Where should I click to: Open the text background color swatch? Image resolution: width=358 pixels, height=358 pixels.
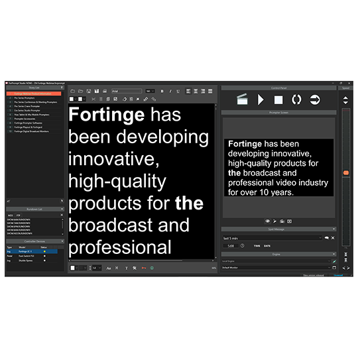(82, 99)
